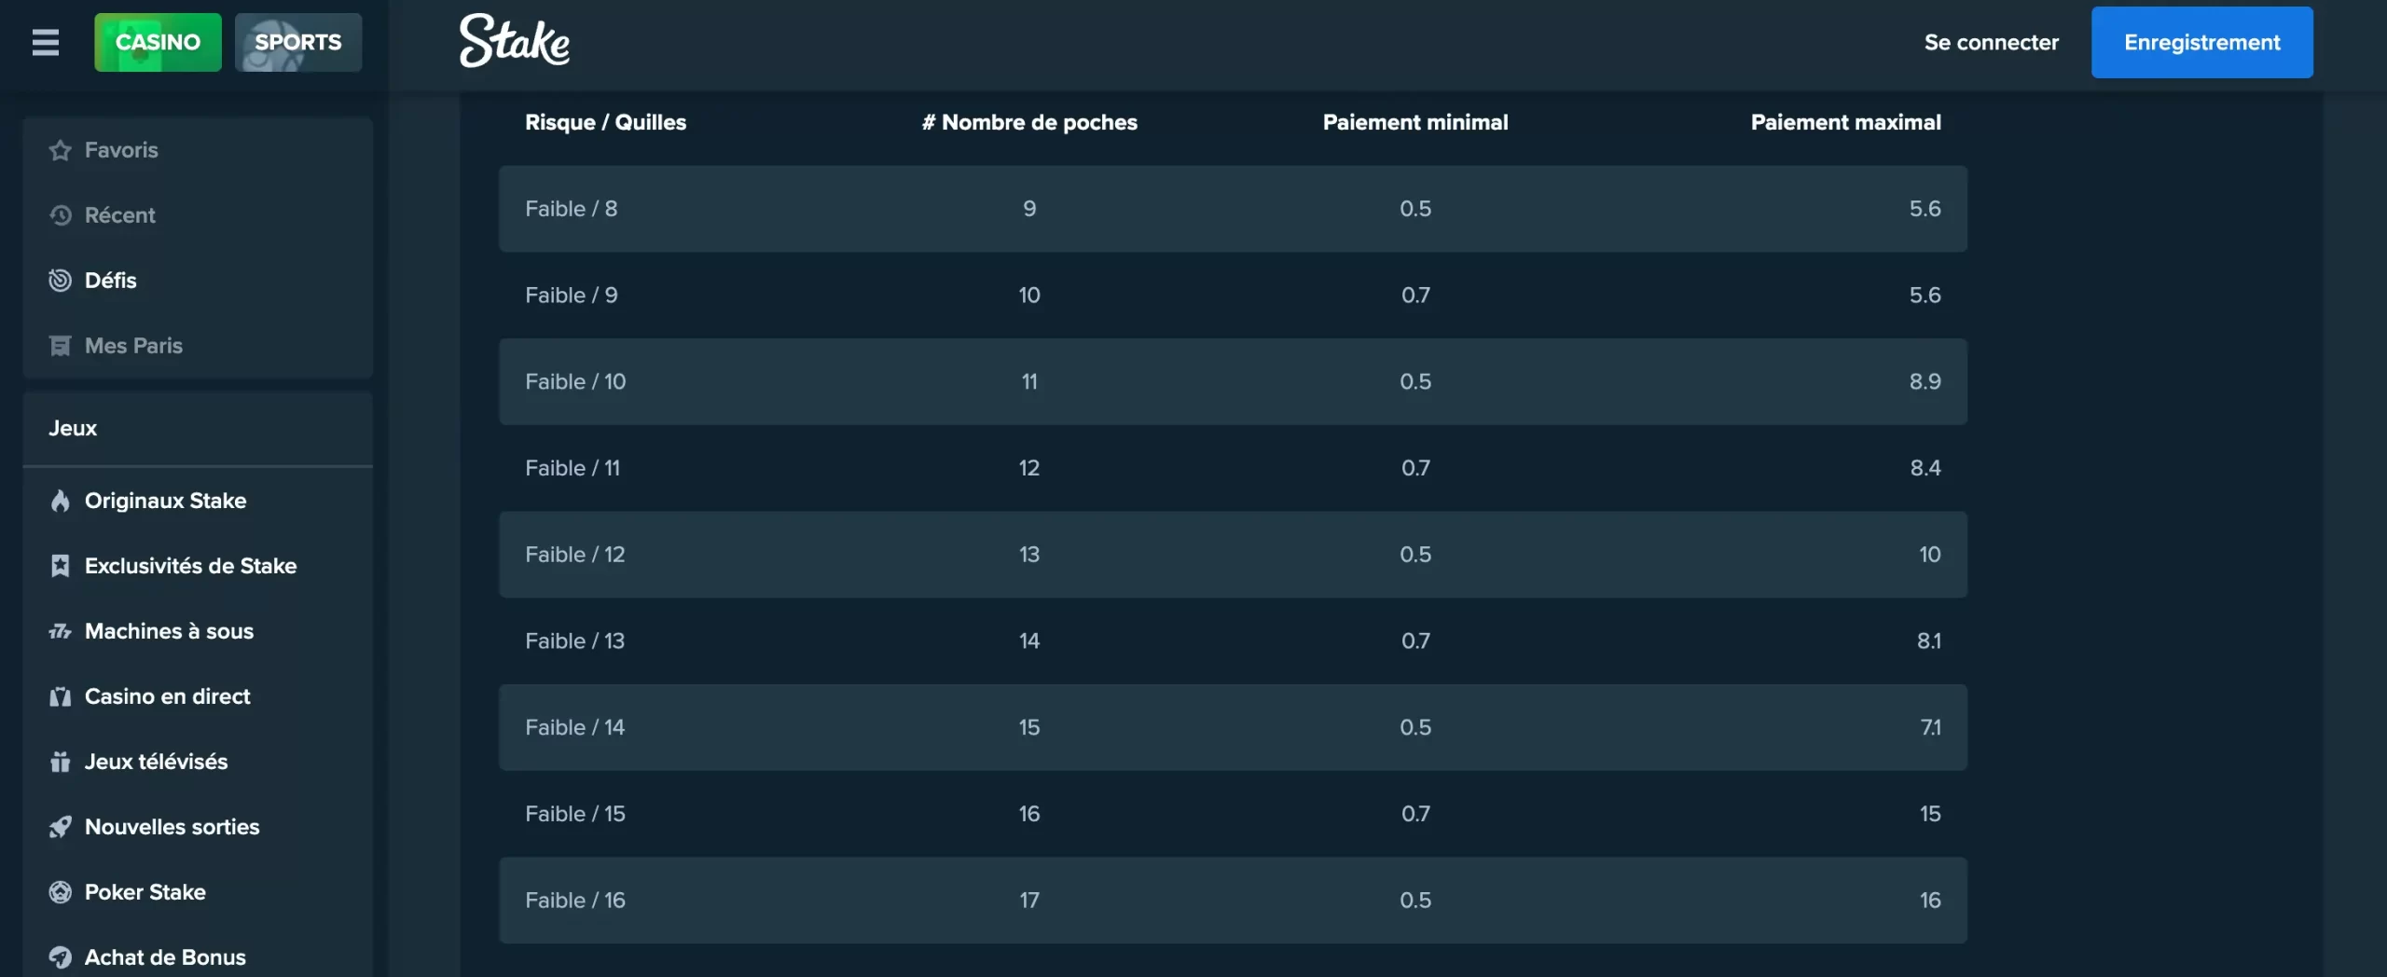
Task: Open Récent clock icon
Action: (61, 215)
